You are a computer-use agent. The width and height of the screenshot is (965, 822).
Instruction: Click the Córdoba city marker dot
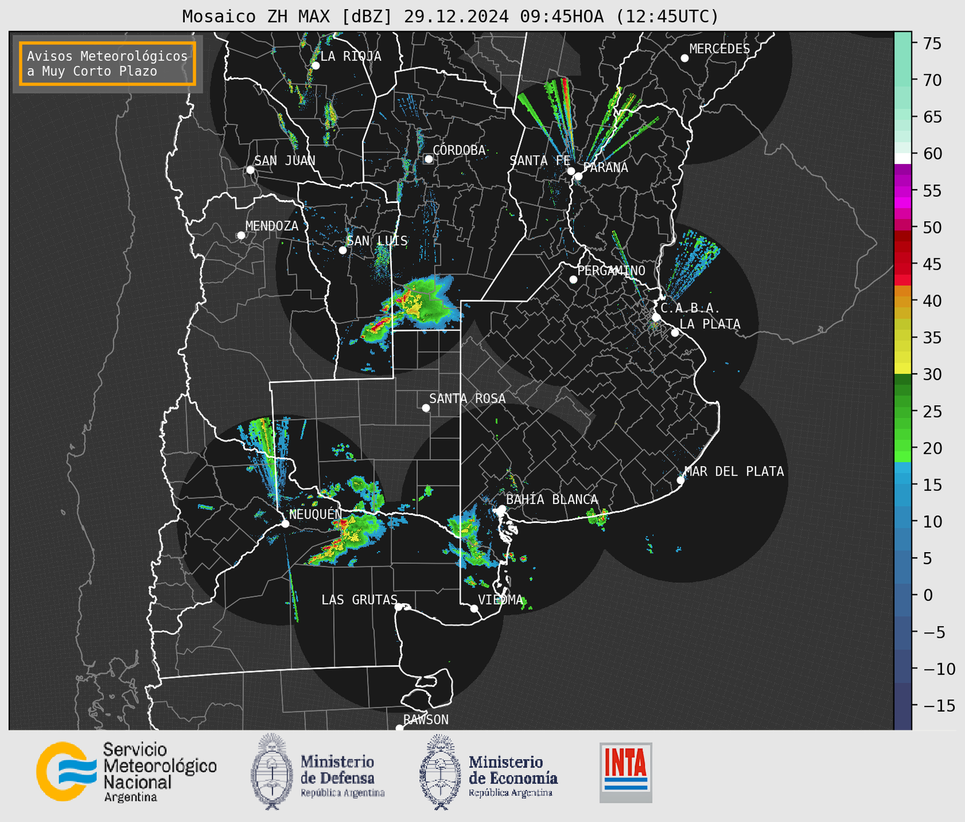pyautogui.click(x=428, y=159)
